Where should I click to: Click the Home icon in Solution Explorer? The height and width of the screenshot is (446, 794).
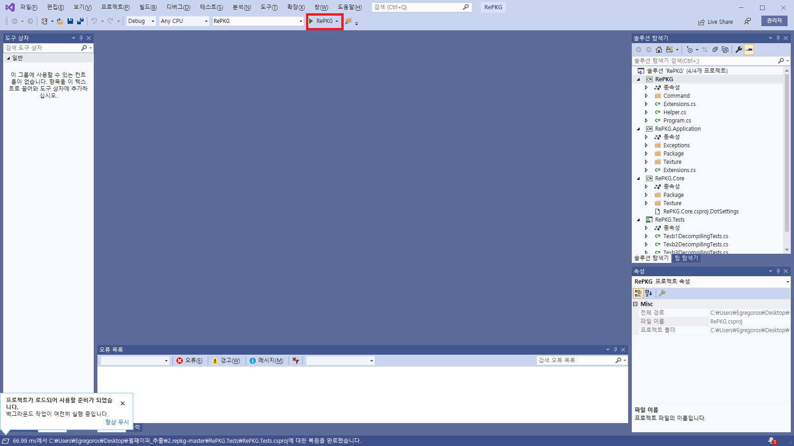659,50
